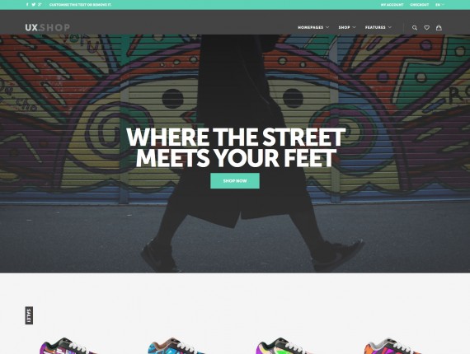Click the UX.SHOP logo
470x354 pixels.
tap(47, 27)
